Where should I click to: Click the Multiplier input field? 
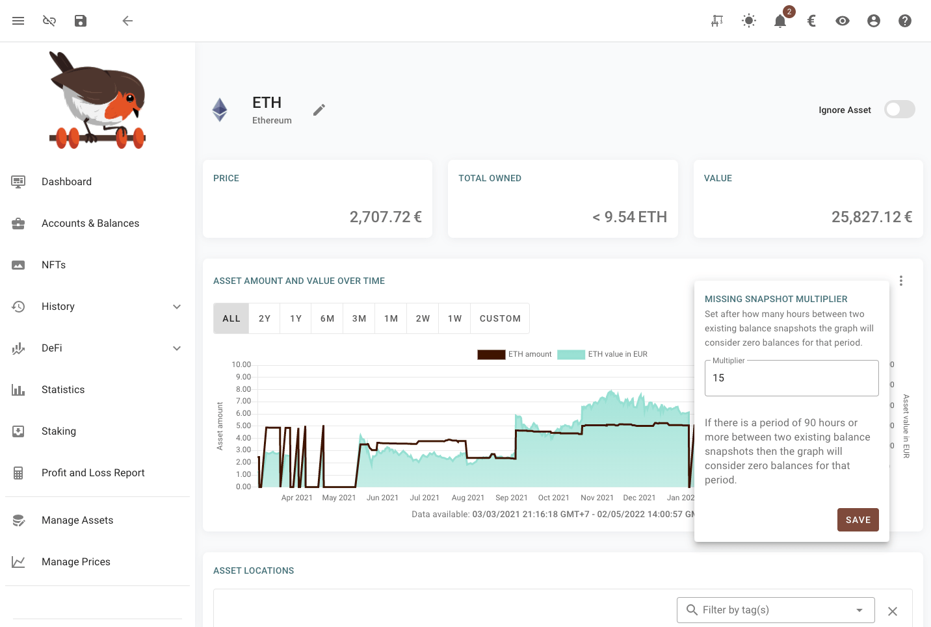(792, 378)
